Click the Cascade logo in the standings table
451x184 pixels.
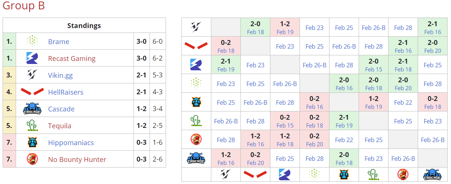point(33,109)
